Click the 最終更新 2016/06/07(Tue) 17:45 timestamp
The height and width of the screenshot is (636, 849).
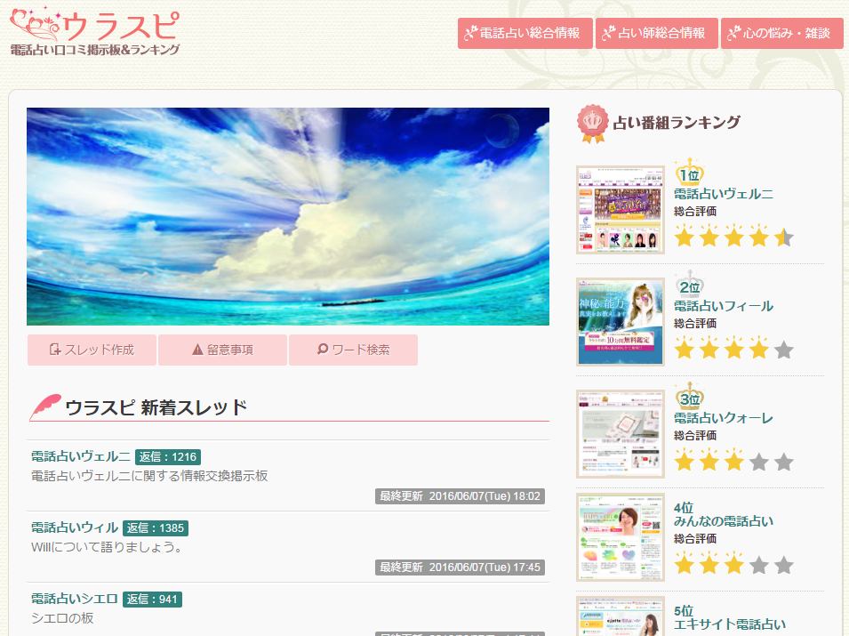(460, 568)
